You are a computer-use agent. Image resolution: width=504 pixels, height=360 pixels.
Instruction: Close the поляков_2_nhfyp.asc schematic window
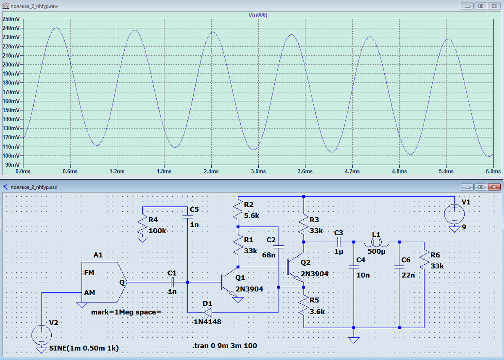tap(494, 187)
